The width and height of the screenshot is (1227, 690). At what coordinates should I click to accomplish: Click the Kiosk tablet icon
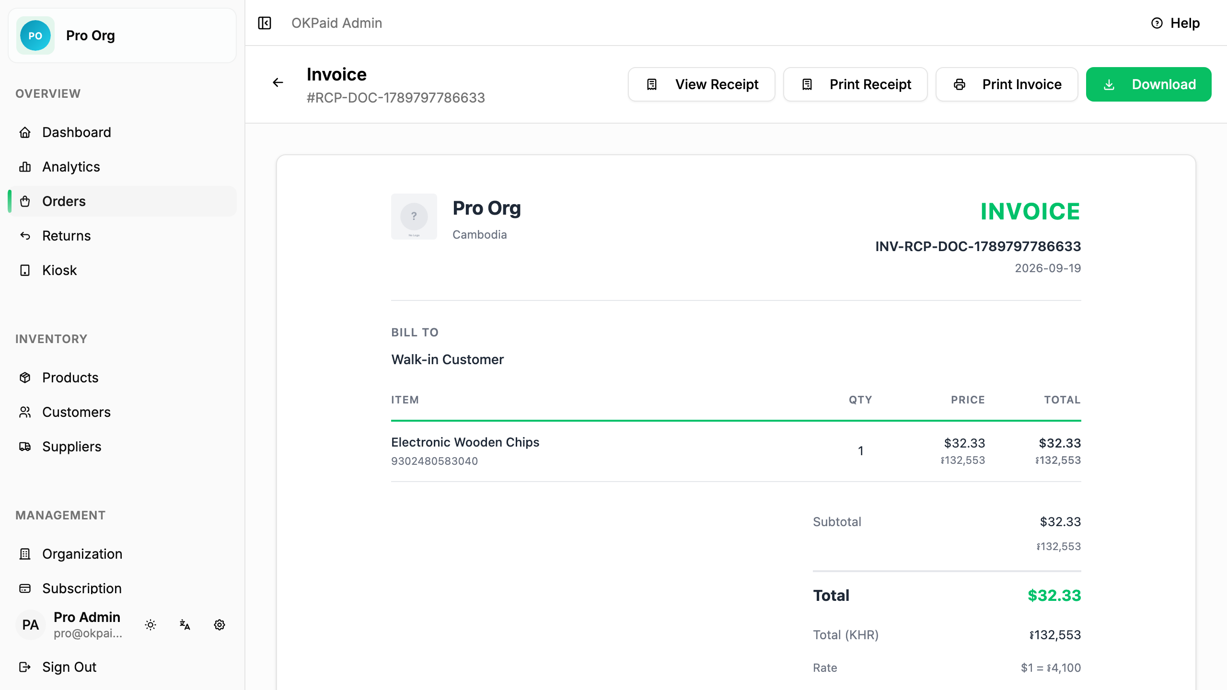(25, 270)
